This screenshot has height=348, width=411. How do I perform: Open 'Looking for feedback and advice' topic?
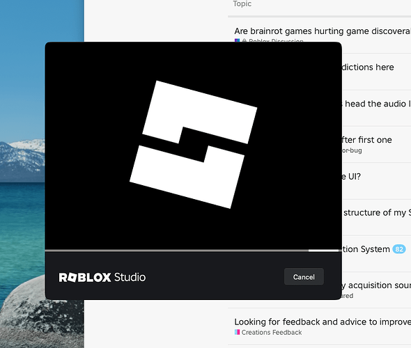(323, 322)
